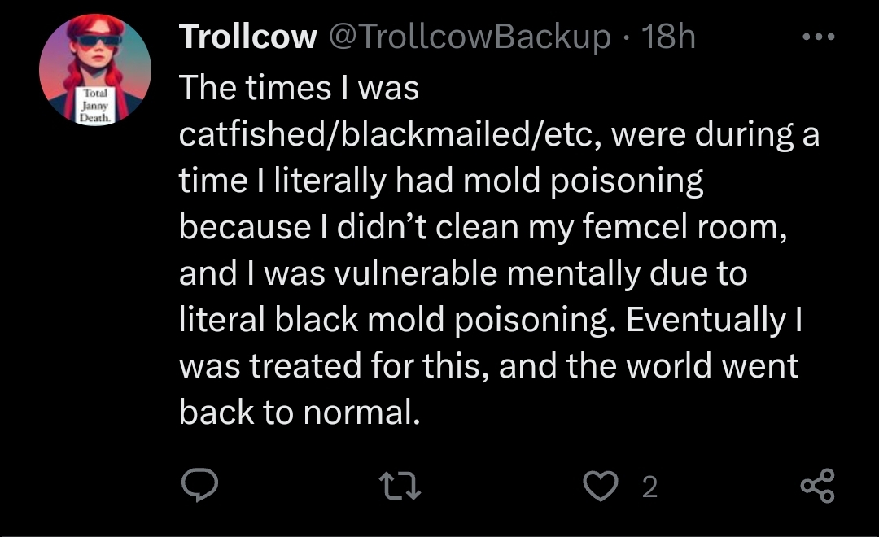879x537 pixels.
Task: Click the line mentioning 'femcel room'
Action: (x=483, y=227)
